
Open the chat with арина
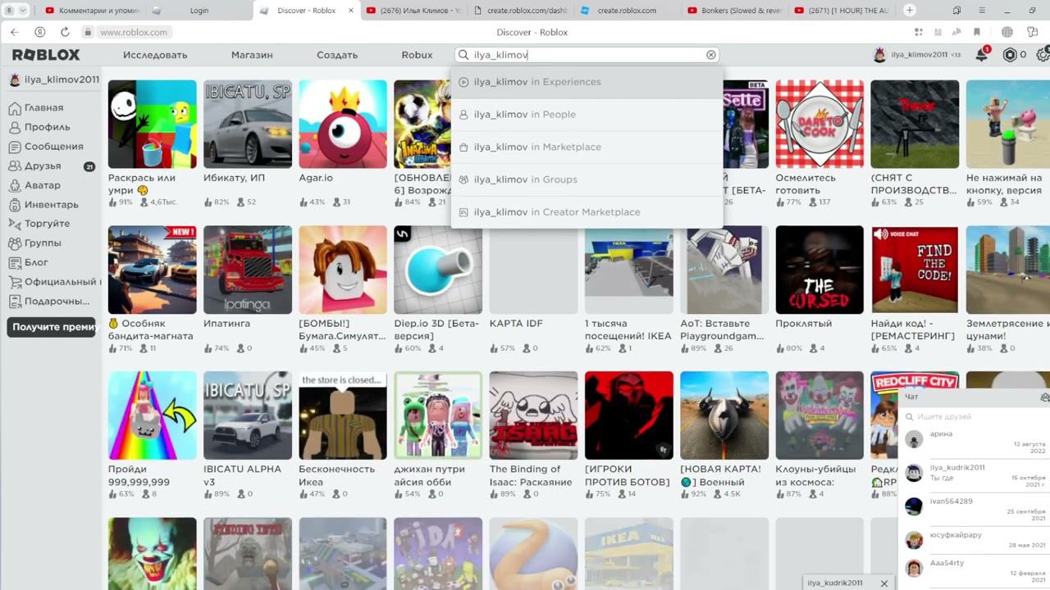click(x=974, y=442)
